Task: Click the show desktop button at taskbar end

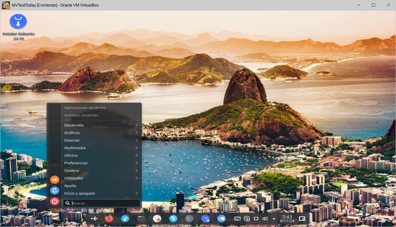Action: tap(302, 218)
